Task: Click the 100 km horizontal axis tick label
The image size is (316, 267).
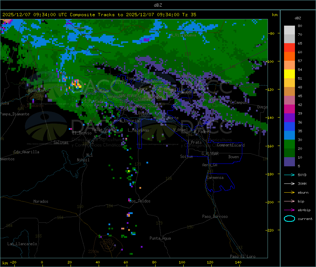Action: point(182,262)
